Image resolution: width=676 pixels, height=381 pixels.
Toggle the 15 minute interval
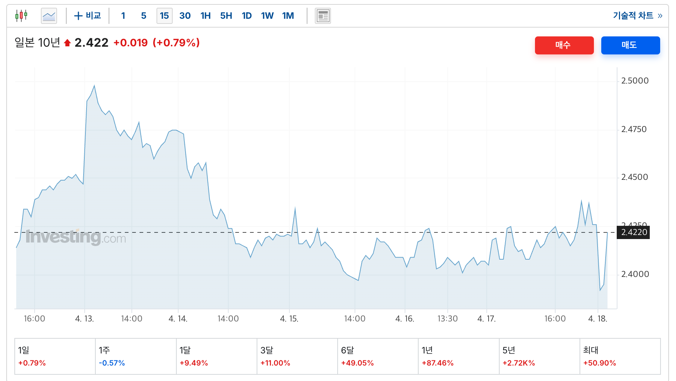tap(164, 16)
